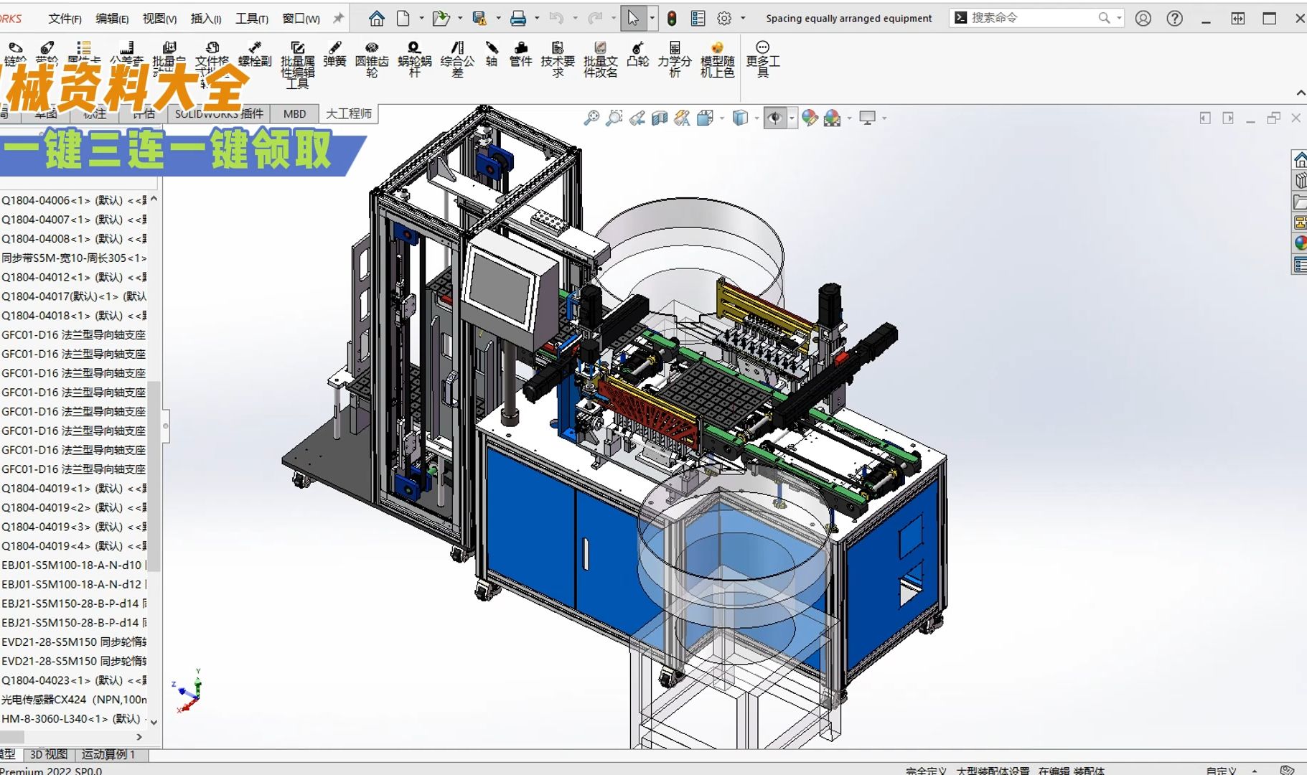Open the 管件 pipe fittings tool
This screenshot has height=775, width=1307.
520,55
